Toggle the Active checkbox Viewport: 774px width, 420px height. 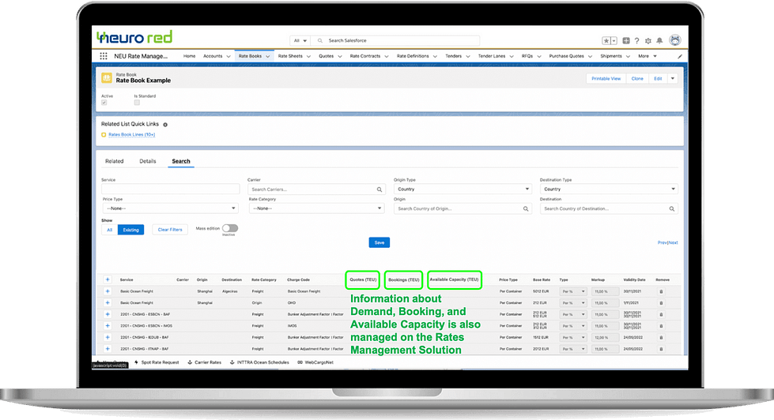[x=104, y=103]
